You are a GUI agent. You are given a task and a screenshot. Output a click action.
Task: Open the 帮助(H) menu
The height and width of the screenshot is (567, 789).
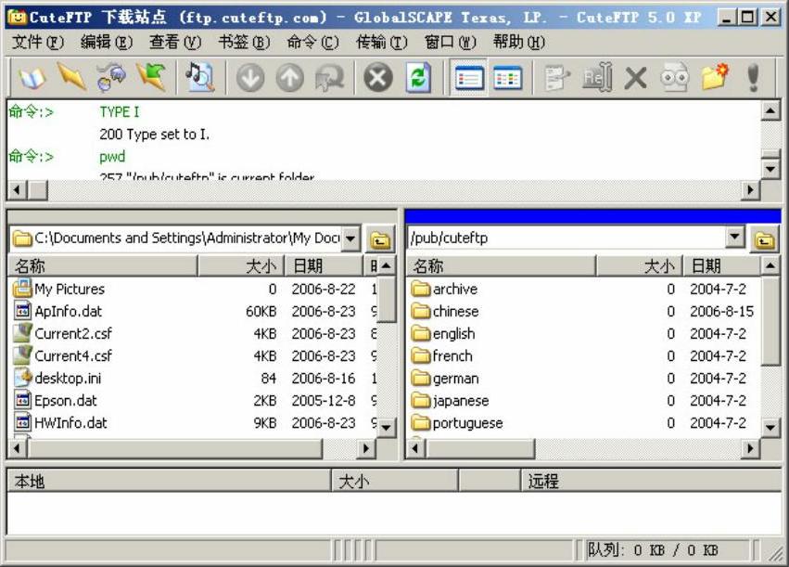pos(519,43)
